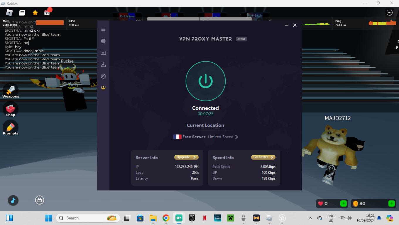Click the taskbar Search box

(x=88, y=218)
